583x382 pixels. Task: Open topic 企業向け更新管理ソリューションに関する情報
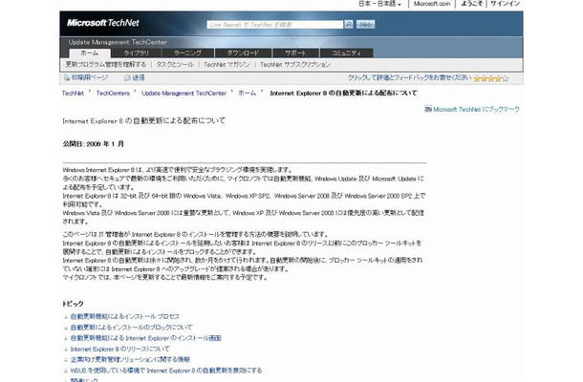(x=130, y=359)
